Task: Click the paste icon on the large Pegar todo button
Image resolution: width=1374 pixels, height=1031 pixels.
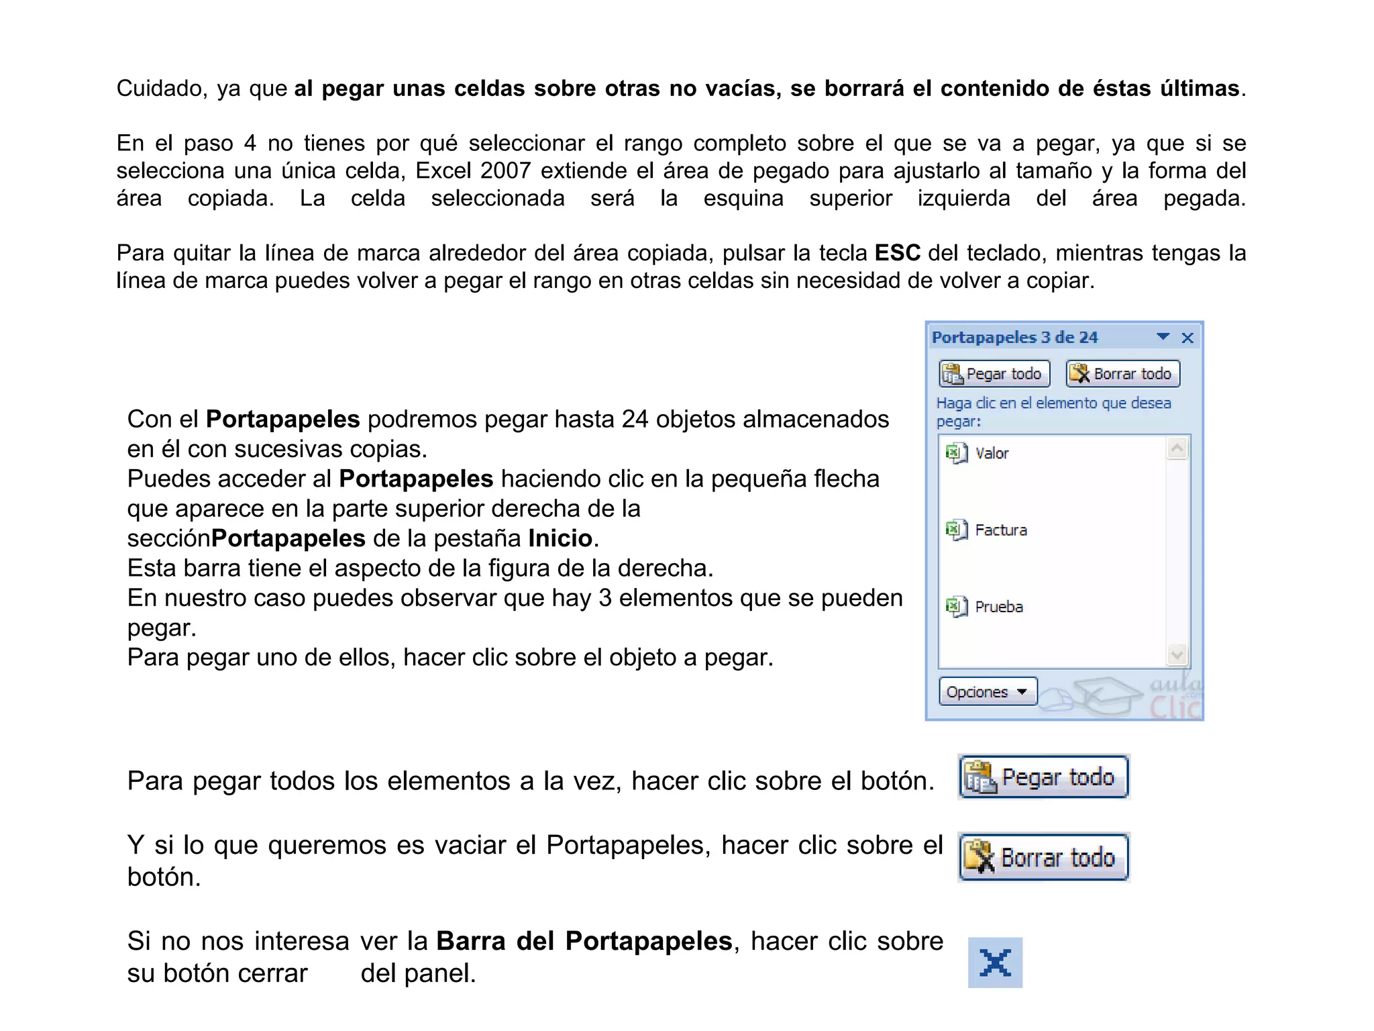Action: coord(979,778)
